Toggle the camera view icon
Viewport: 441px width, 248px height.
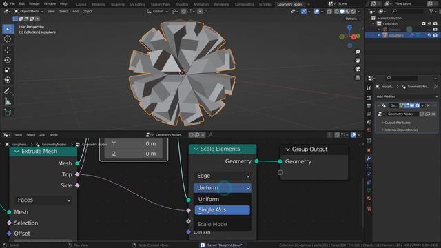pos(358,69)
